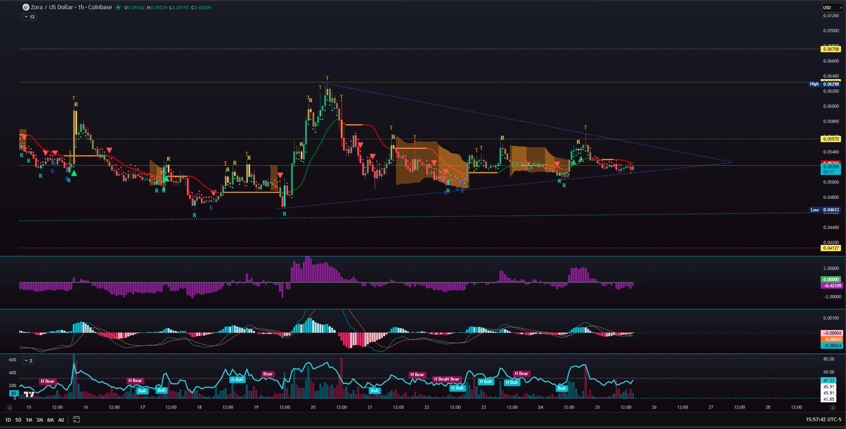Click the cyan 80 label on the left scale
Viewport: 846px width, 429px height.
14,393
